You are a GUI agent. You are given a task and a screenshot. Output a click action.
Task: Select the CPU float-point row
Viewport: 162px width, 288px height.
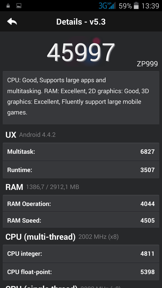tap(81, 272)
